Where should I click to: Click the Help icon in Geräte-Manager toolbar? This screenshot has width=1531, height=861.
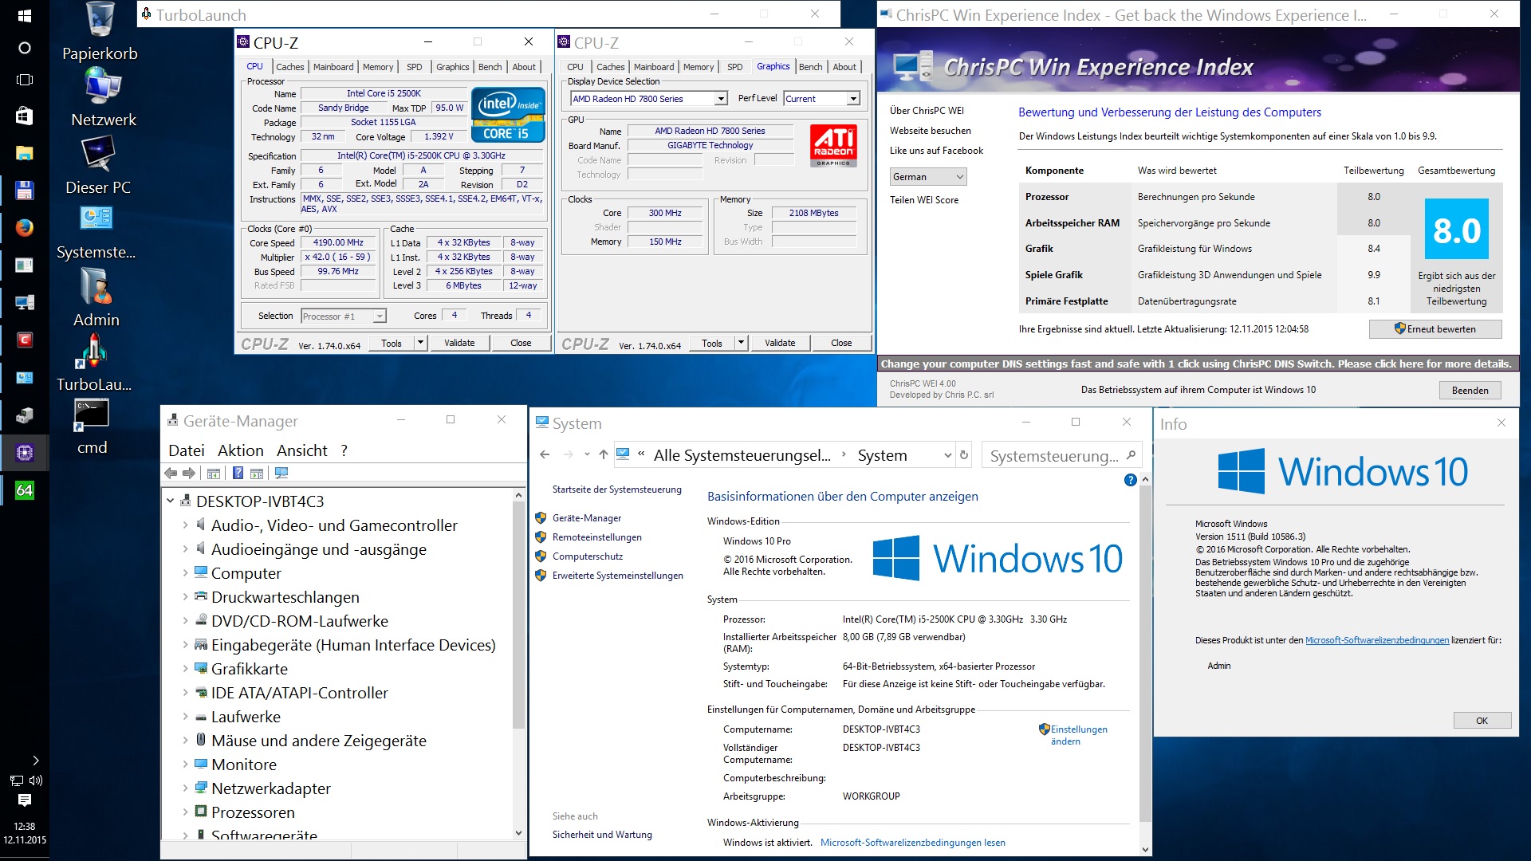[238, 474]
